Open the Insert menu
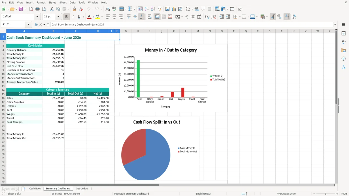 tap(30, 2)
